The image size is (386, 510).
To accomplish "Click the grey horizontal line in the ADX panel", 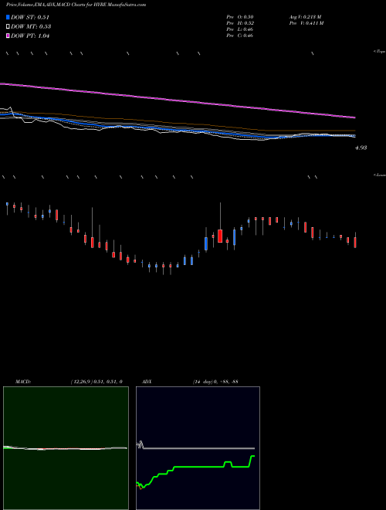I will [x=198, y=448].
